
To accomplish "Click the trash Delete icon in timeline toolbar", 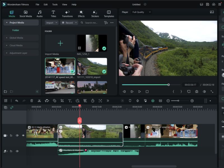I will [32, 101].
